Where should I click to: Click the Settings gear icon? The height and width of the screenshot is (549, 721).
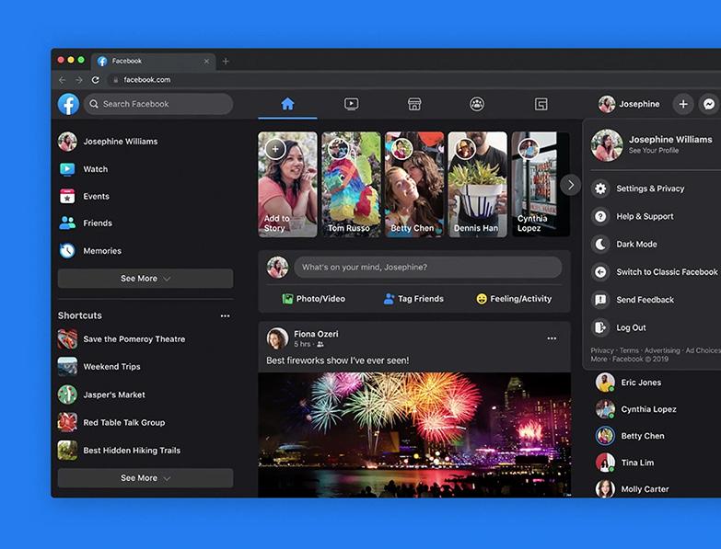[600, 189]
